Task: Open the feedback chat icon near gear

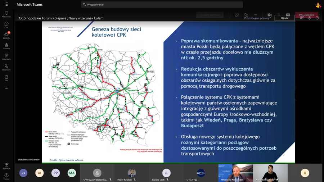Action: (x=302, y=18)
